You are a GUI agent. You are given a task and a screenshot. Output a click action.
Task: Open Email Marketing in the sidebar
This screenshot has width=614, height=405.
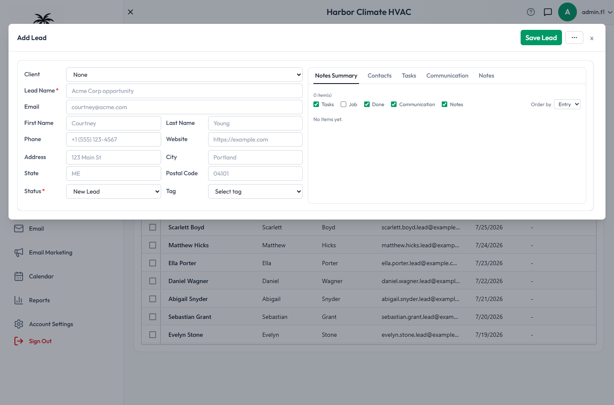(x=51, y=252)
